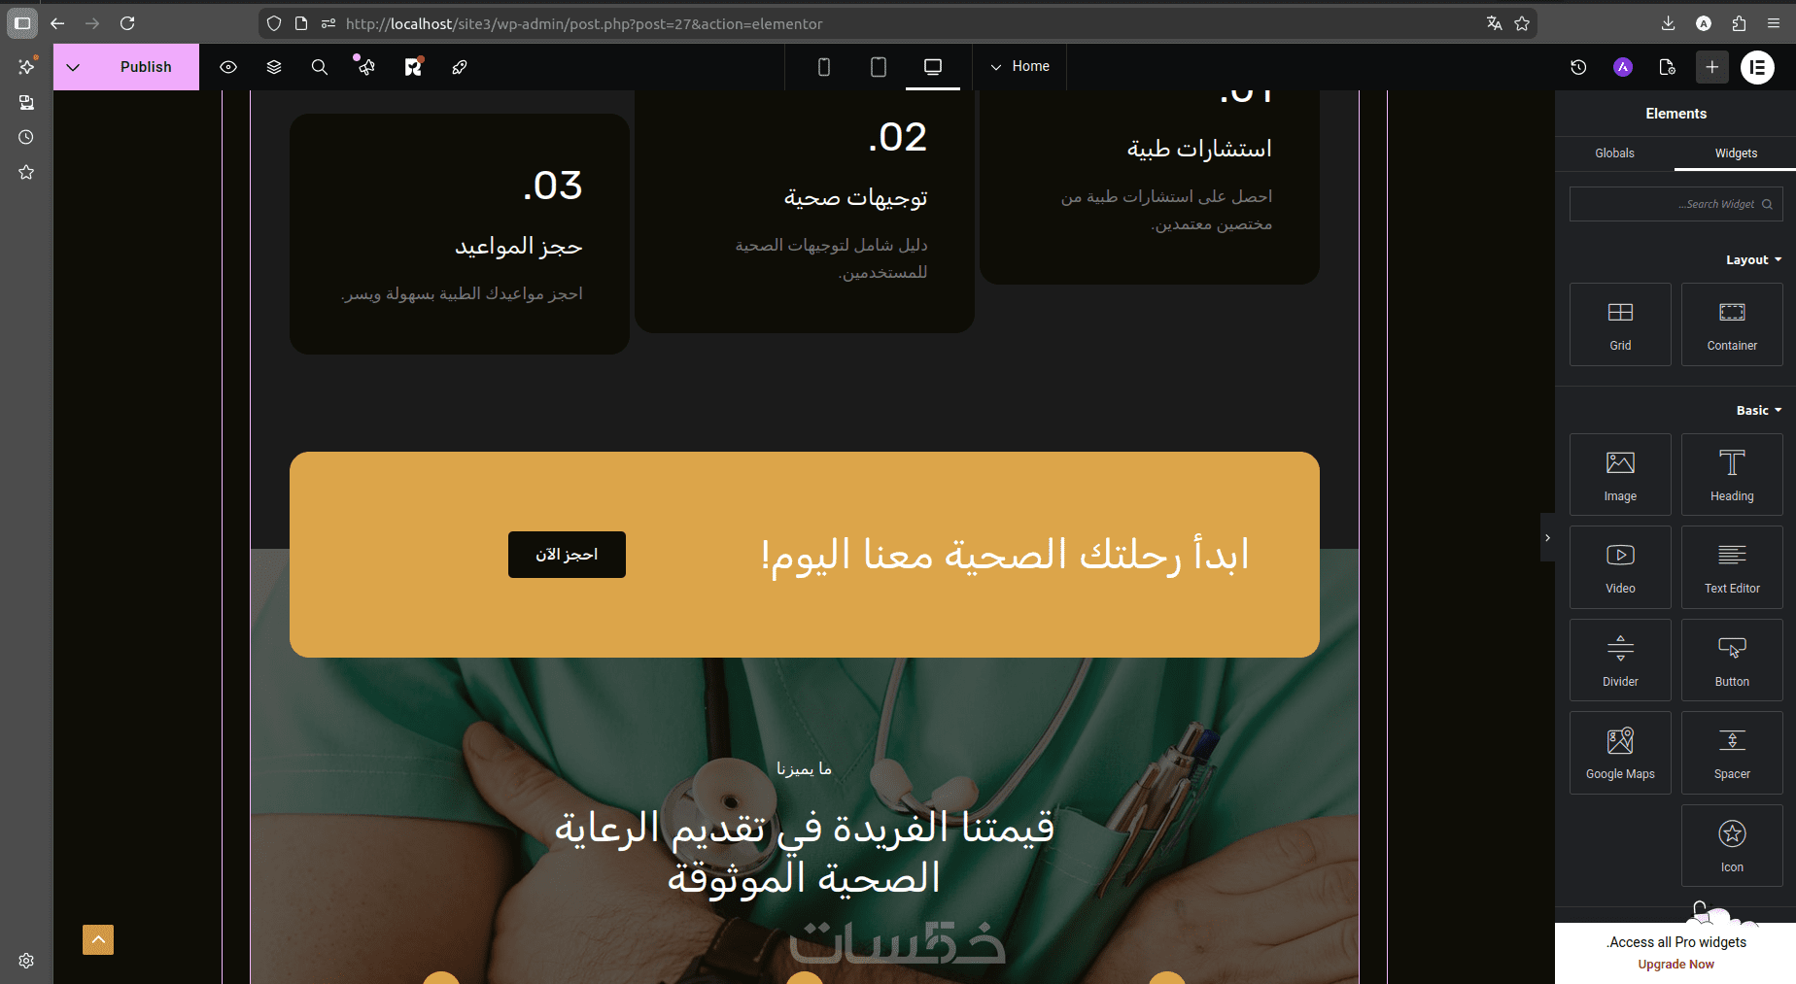Switch to desktop view mode

point(933,67)
